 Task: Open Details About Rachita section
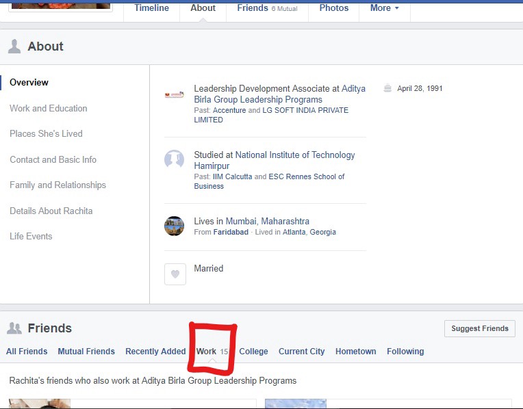click(51, 211)
